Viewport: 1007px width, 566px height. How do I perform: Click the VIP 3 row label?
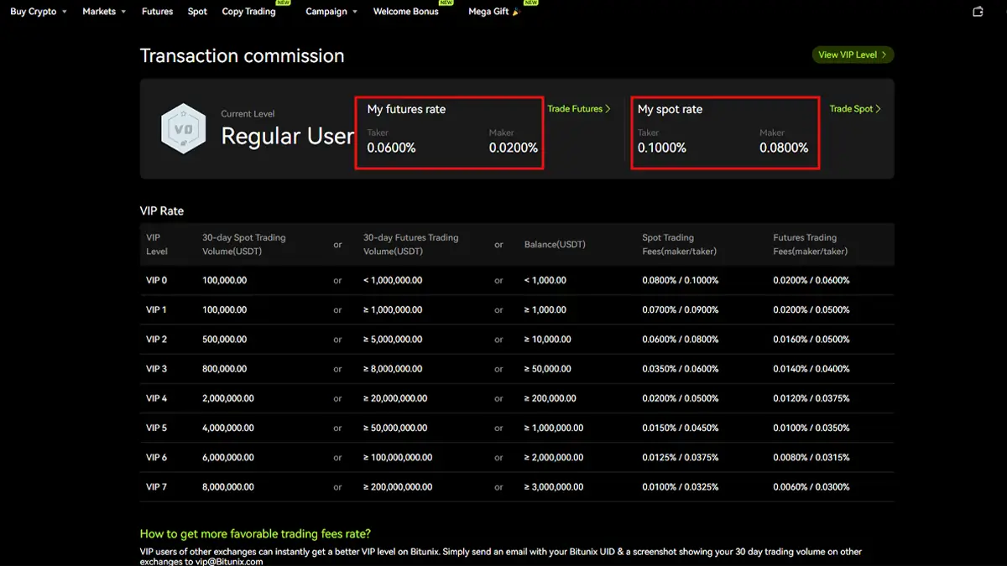156,369
